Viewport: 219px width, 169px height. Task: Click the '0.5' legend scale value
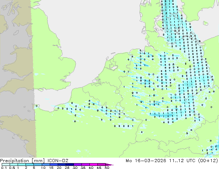(x=12, y=168)
